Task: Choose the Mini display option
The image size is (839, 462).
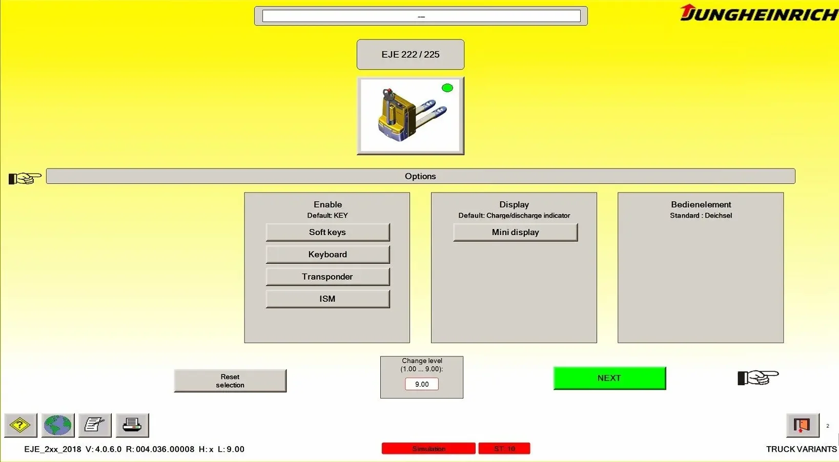Action: click(515, 232)
